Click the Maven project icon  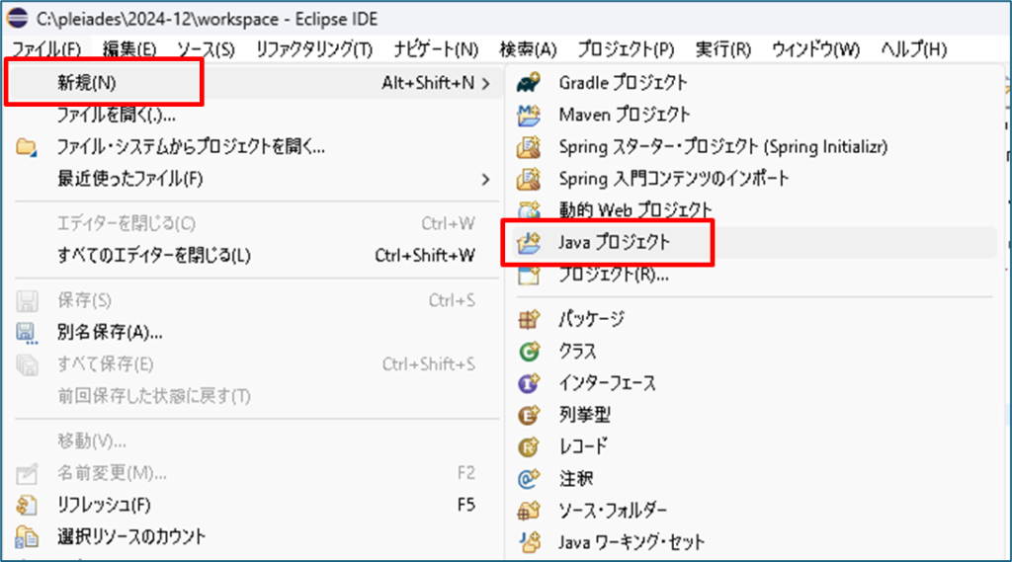[x=531, y=116]
